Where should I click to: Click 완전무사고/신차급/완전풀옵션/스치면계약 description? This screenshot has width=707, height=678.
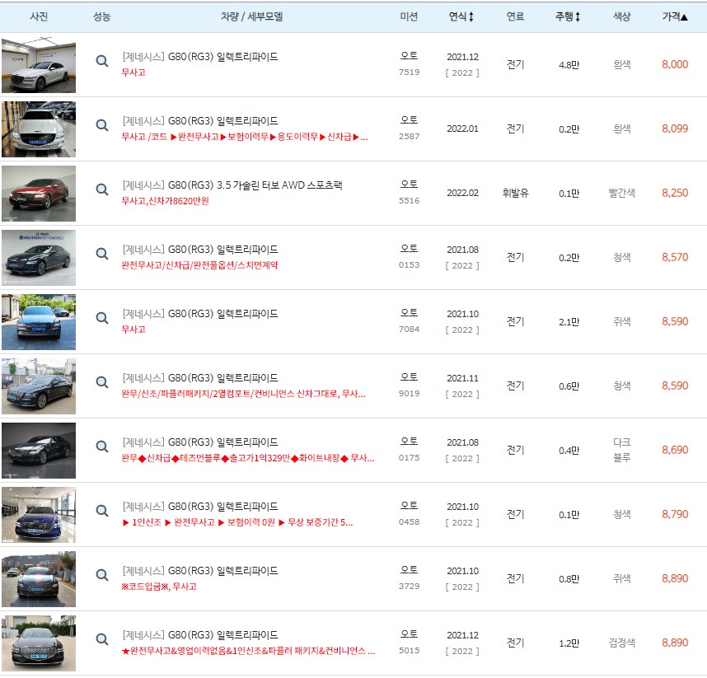[199, 265]
